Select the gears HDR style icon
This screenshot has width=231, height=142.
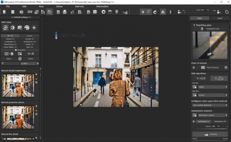pos(6,28)
